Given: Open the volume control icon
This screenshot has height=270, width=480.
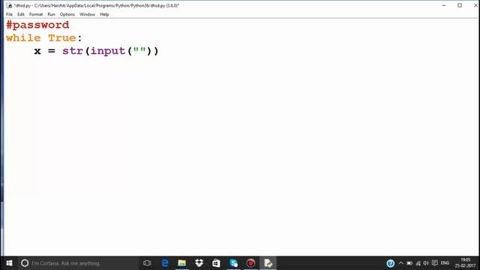Looking at the screenshot, I should point(426,263).
